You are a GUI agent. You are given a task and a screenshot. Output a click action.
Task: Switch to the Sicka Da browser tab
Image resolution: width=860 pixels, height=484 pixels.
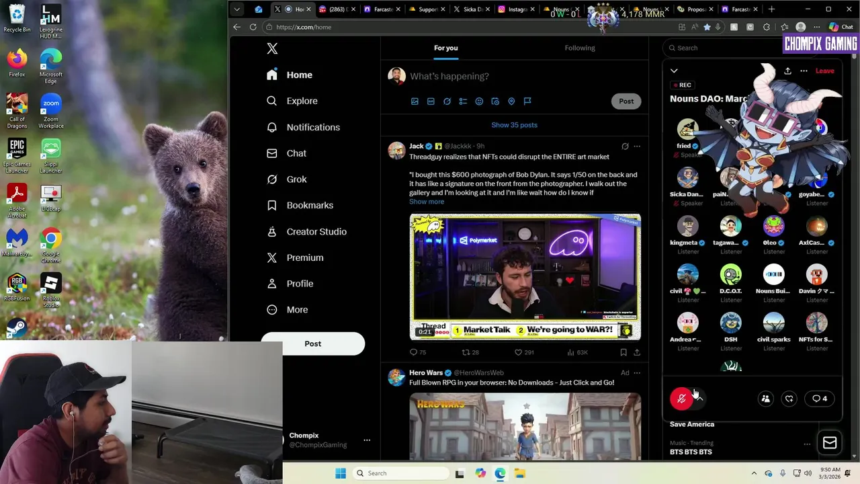(x=471, y=9)
